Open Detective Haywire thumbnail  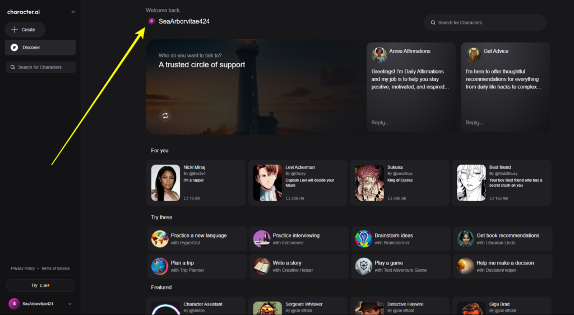pyautogui.click(x=369, y=308)
